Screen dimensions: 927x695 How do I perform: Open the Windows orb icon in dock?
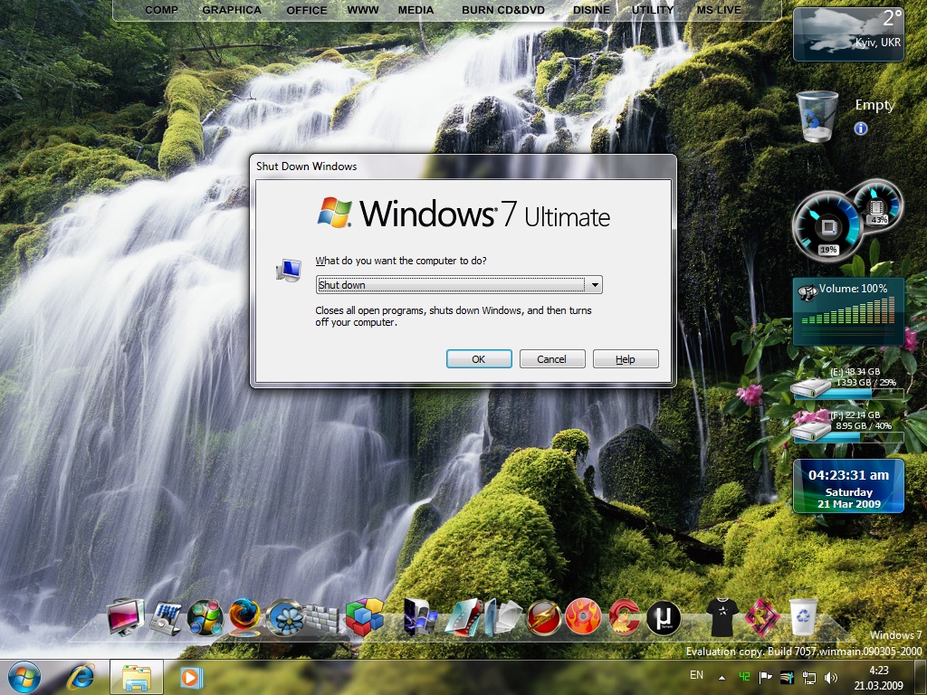(205, 617)
